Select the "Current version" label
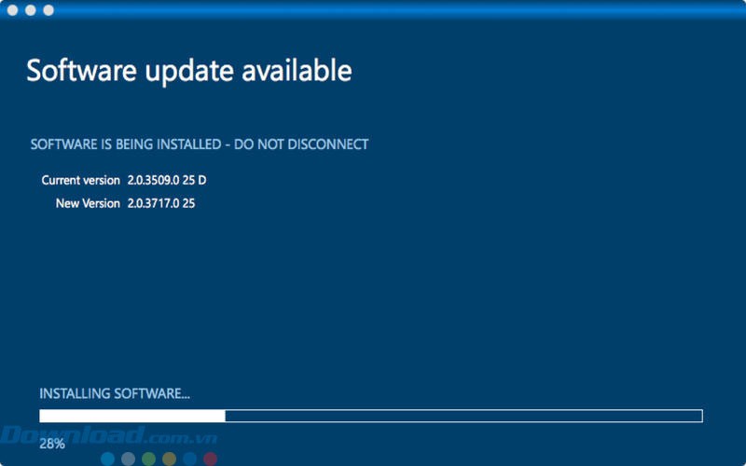Screen dimensions: 746x466 tap(80, 180)
